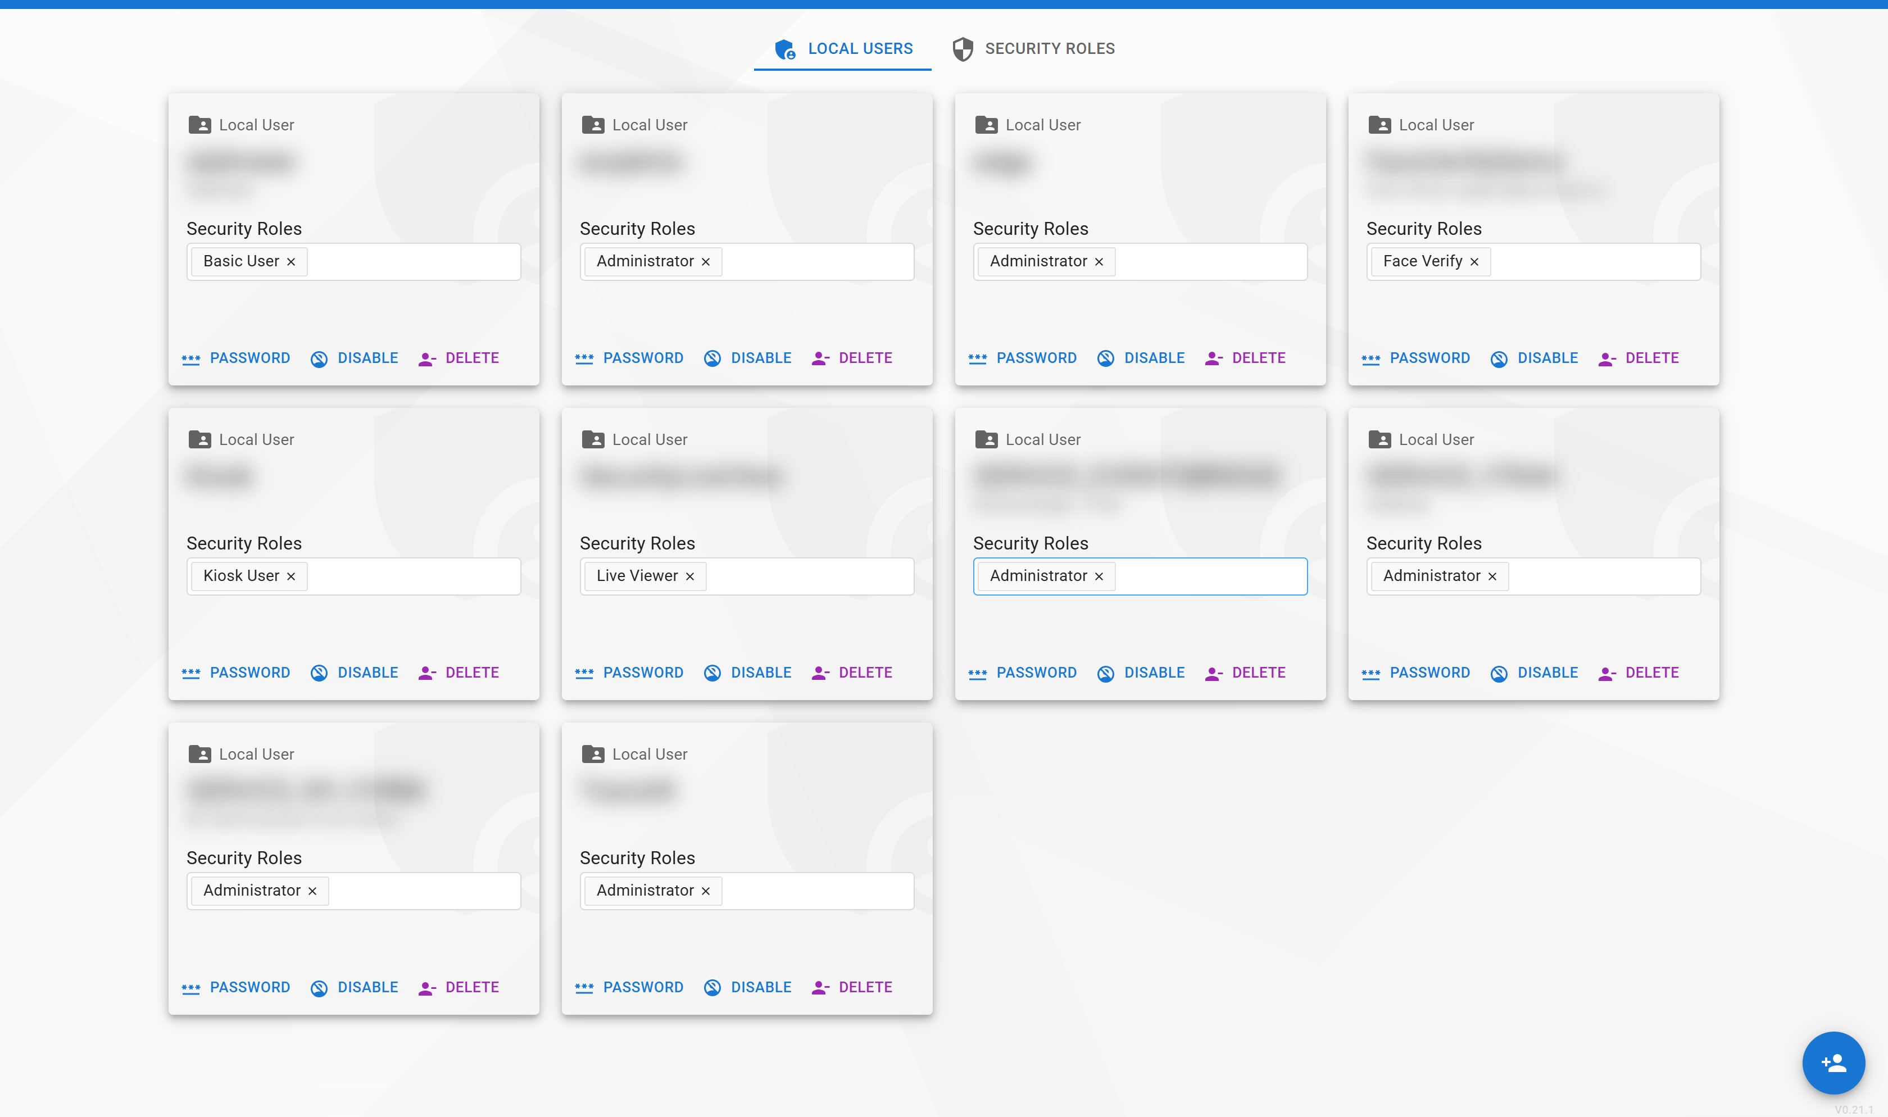The image size is (1888, 1117).
Task: Disable the user with Kiosk User role
Action: pyautogui.click(x=355, y=673)
